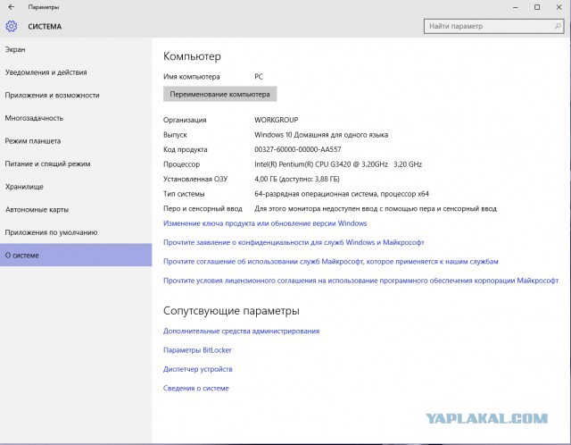Select Питание и спящий режим
This screenshot has width=571, height=445.
click(47, 164)
